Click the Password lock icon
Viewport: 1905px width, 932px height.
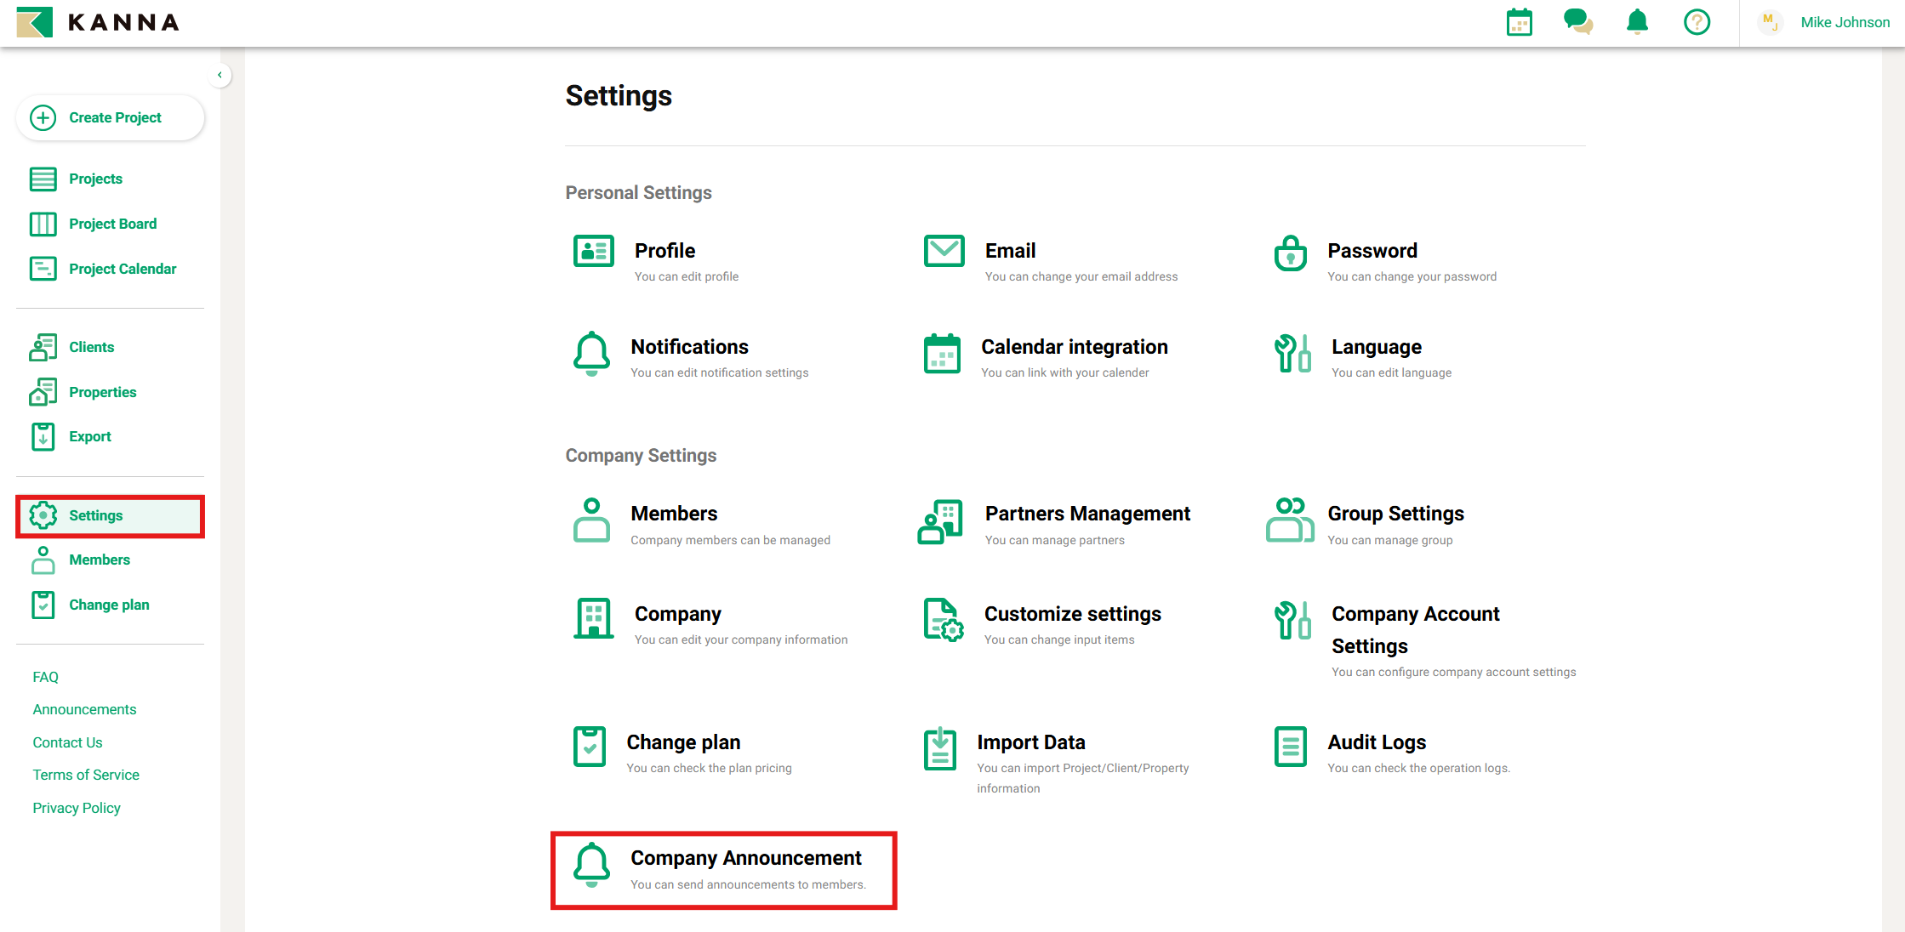(1290, 253)
